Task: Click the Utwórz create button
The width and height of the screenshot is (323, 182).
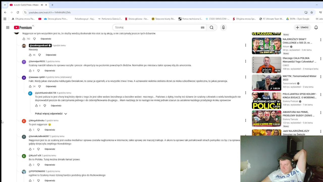Action: click(302, 27)
